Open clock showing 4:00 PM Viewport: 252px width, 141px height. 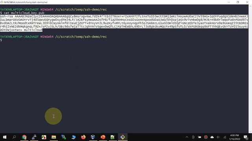[x=235, y=137]
